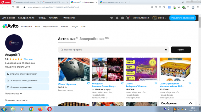The image size is (201, 112).
Task: Open the Windows Start button
Action: pyautogui.click(x=4, y=109)
